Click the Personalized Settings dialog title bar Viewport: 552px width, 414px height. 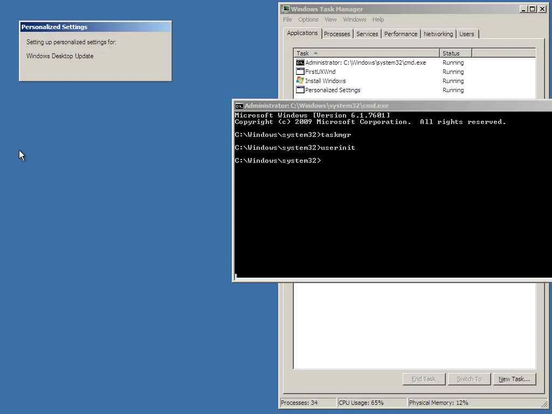pyautogui.click(x=95, y=27)
